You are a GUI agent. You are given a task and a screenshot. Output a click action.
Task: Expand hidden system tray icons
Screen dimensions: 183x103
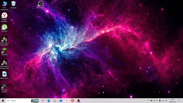click(x=148, y=100)
